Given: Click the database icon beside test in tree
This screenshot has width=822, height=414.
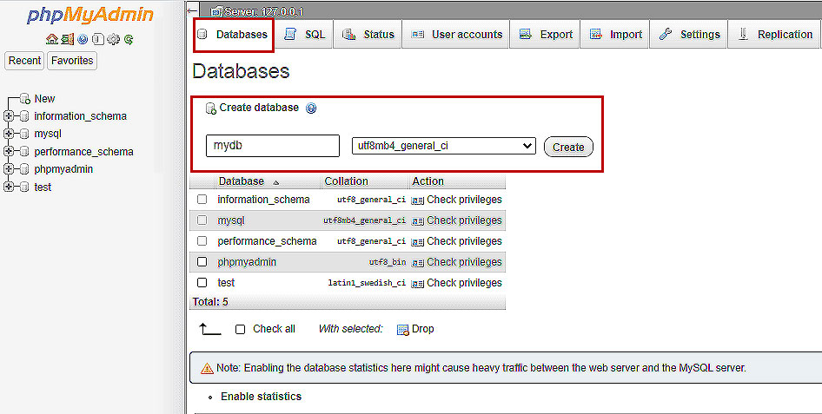Looking at the screenshot, I should (x=24, y=187).
